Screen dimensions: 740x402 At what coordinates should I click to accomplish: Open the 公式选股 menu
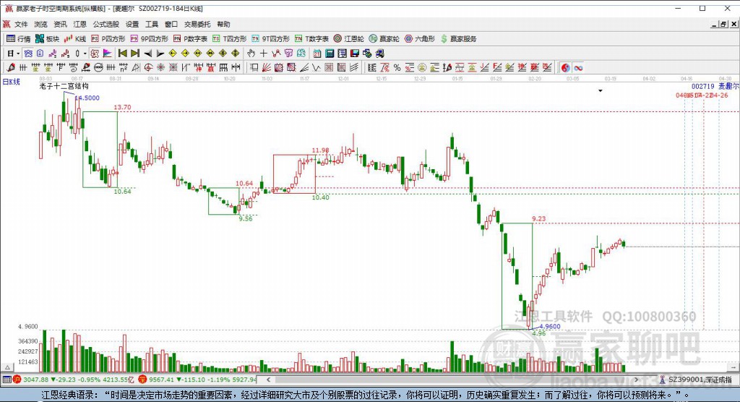[106, 24]
